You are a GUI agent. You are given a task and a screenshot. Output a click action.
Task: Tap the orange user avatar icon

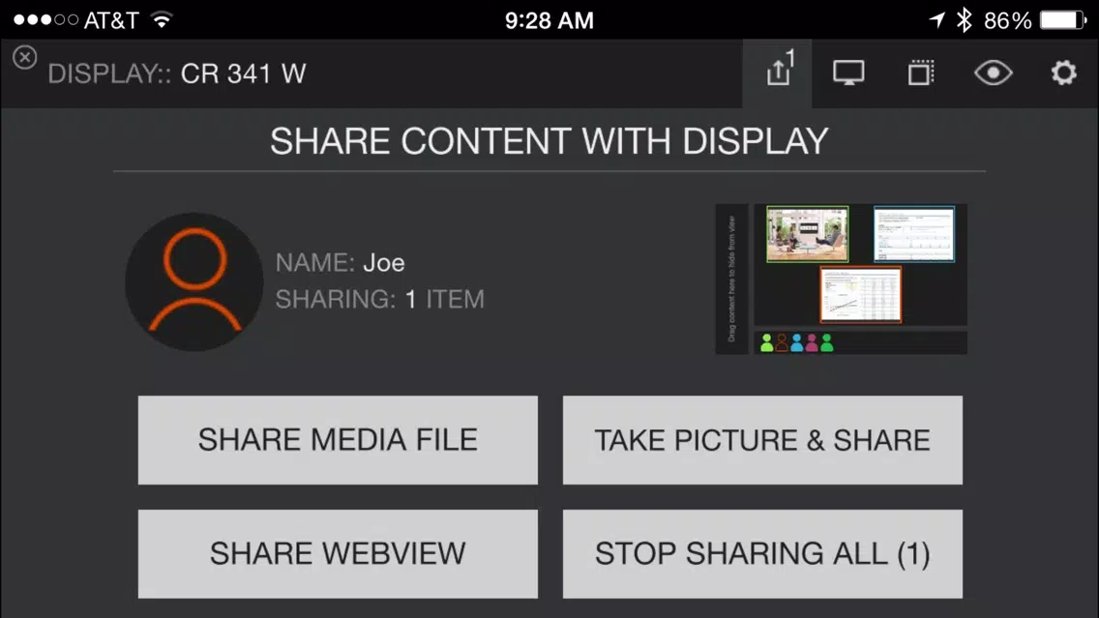[x=194, y=281]
